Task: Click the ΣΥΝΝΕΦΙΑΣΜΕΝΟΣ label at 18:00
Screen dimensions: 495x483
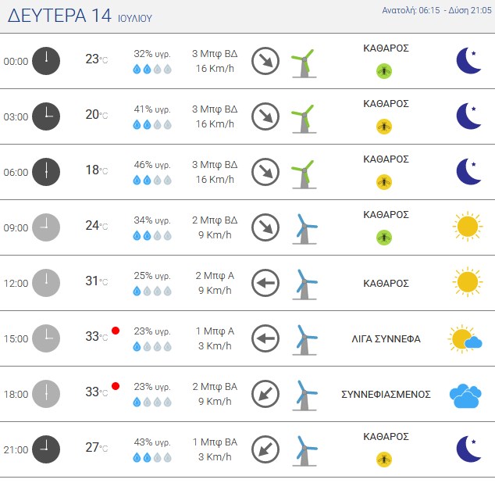Action: click(386, 394)
